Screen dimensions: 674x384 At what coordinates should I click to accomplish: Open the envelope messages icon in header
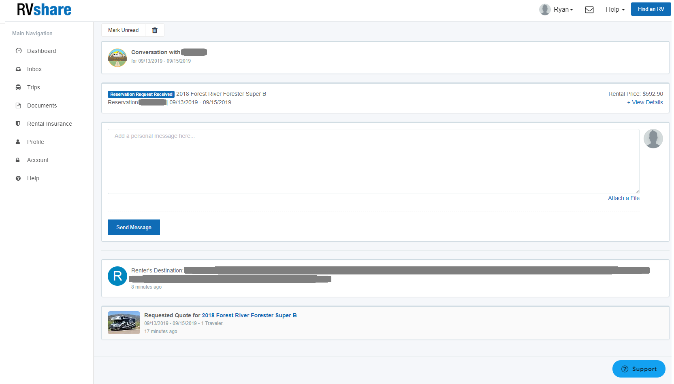pyautogui.click(x=589, y=10)
